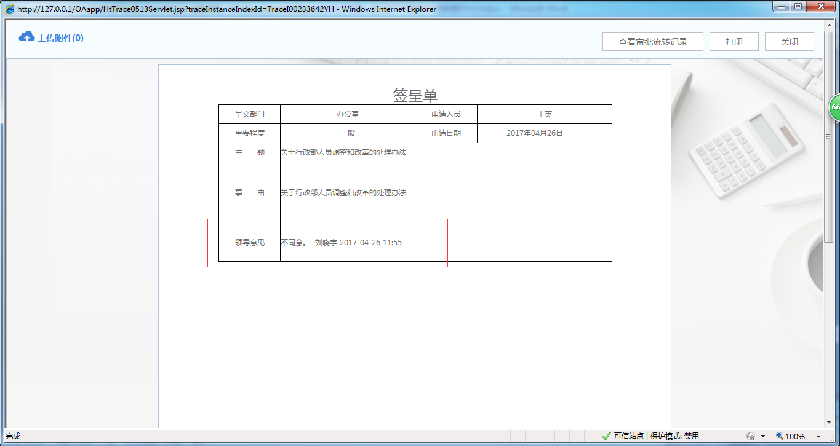840x446 pixels.
Task: Click the 关闭 button in the toolbar
Action: pyautogui.click(x=789, y=42)
